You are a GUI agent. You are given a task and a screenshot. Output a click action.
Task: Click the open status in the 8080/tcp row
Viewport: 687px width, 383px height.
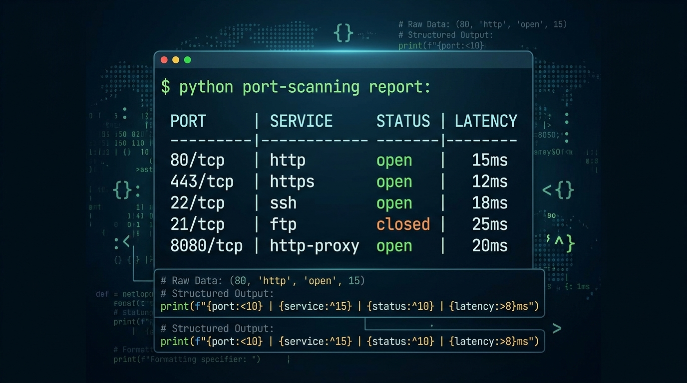pyautogui.click(x=394, y=246)
